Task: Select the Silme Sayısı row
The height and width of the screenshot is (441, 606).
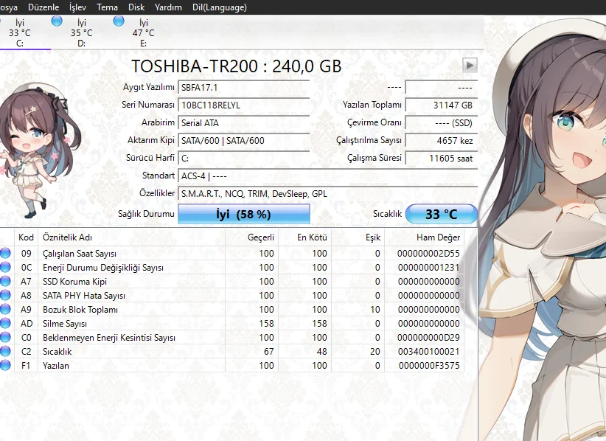Action: (x=232, y=324)
